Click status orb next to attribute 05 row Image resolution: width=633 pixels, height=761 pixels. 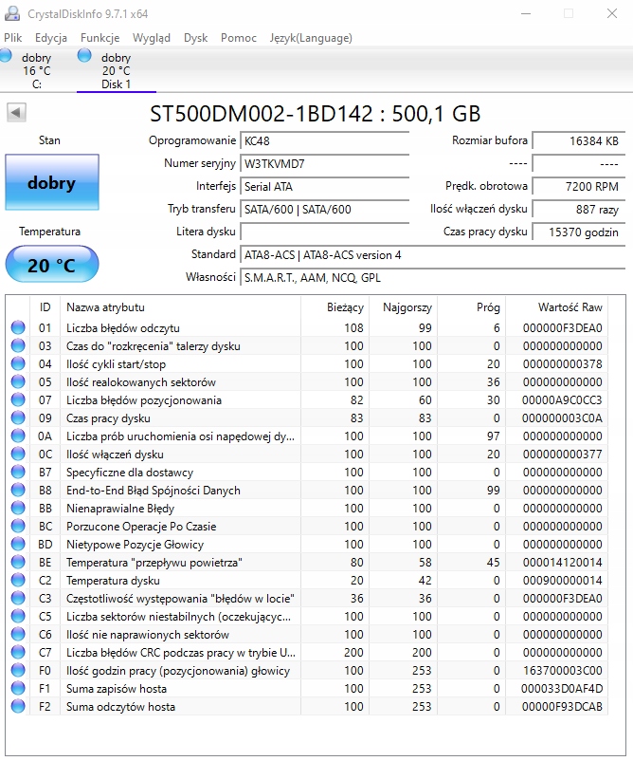pyautogui.click(x=18, y=382)
